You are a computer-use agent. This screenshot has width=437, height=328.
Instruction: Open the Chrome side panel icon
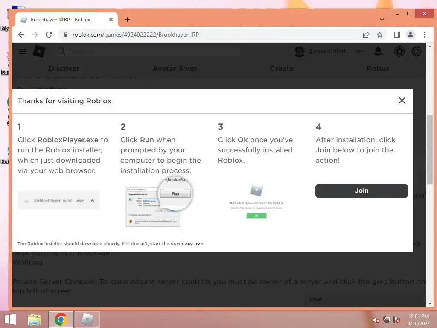(x=396, y=35)
